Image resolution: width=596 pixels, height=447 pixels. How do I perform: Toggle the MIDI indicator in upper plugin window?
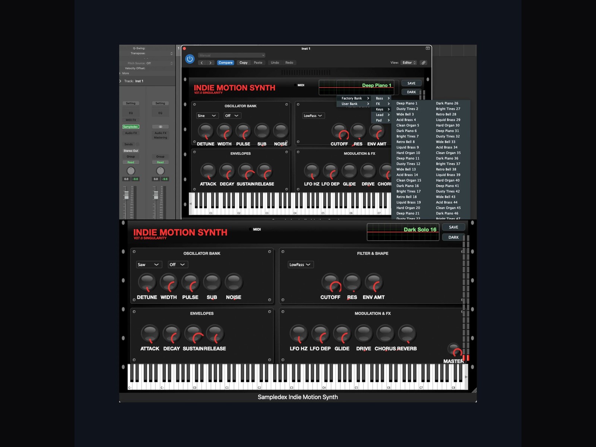[x=299, y=85]
